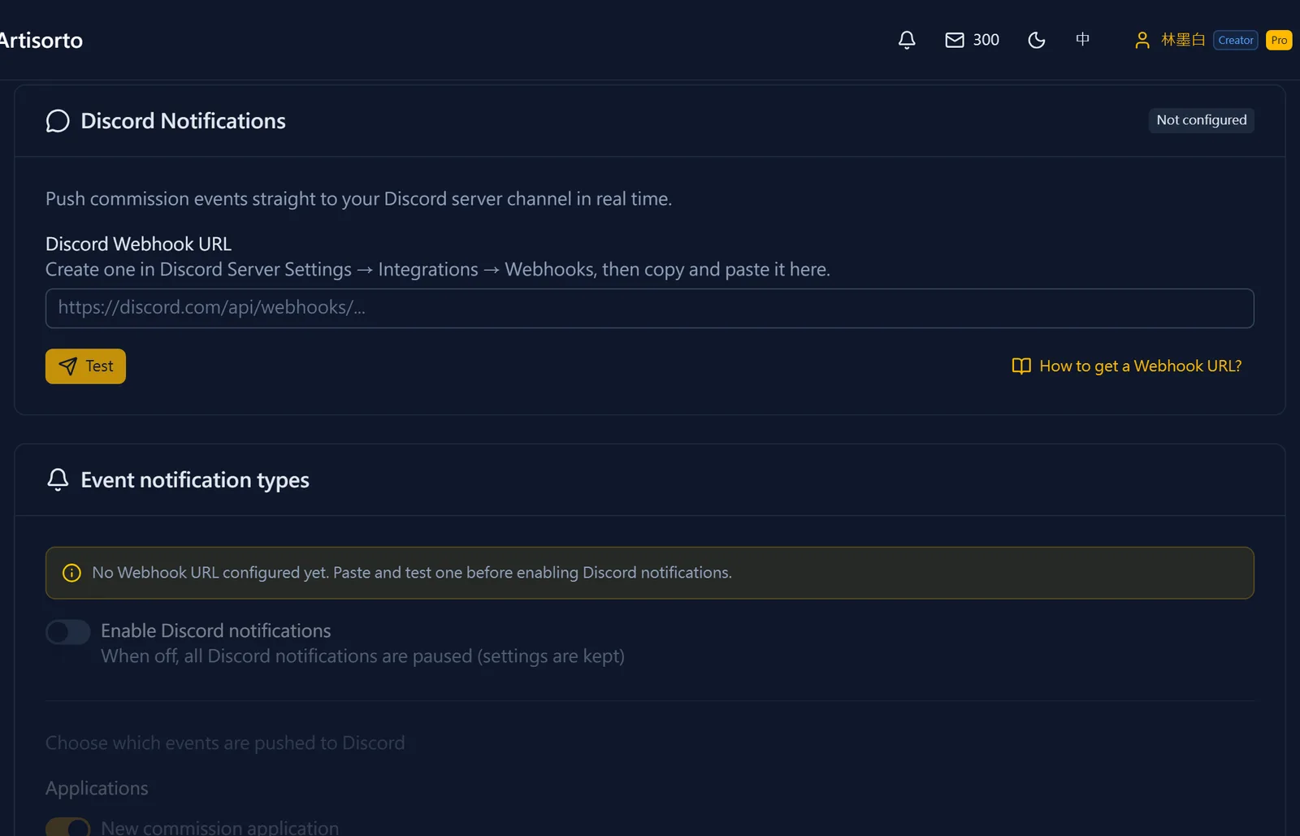Image resolution: width=1300 pixels, height=836 pixels.
Task: Click the Not configured status badge
Action: (x=1202, y=120)
